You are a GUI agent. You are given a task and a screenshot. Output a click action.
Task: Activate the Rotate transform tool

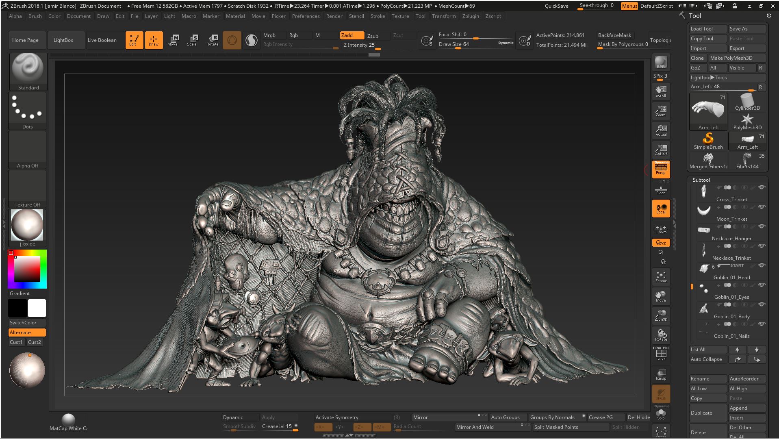click(x=212, y=40)
